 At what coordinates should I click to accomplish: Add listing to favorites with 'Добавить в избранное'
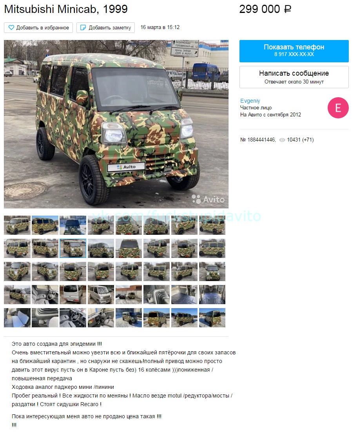coord(38,27)
